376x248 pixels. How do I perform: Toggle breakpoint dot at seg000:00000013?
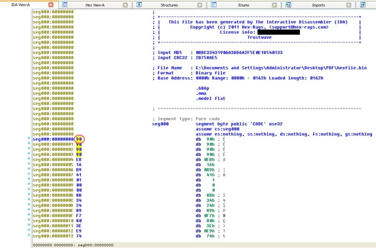click(29, 236)
